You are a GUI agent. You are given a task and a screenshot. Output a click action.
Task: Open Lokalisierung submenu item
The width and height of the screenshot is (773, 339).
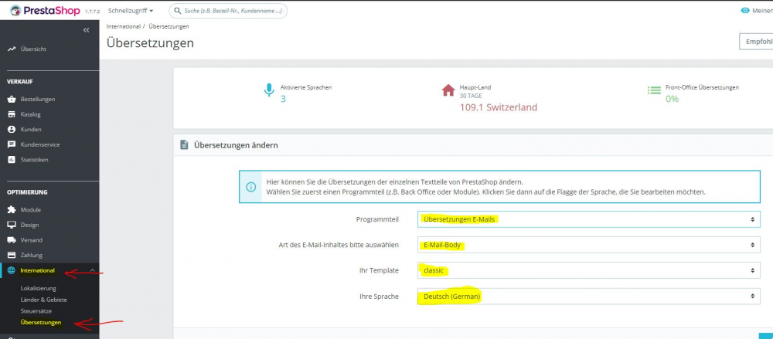(x=39, y=289)
